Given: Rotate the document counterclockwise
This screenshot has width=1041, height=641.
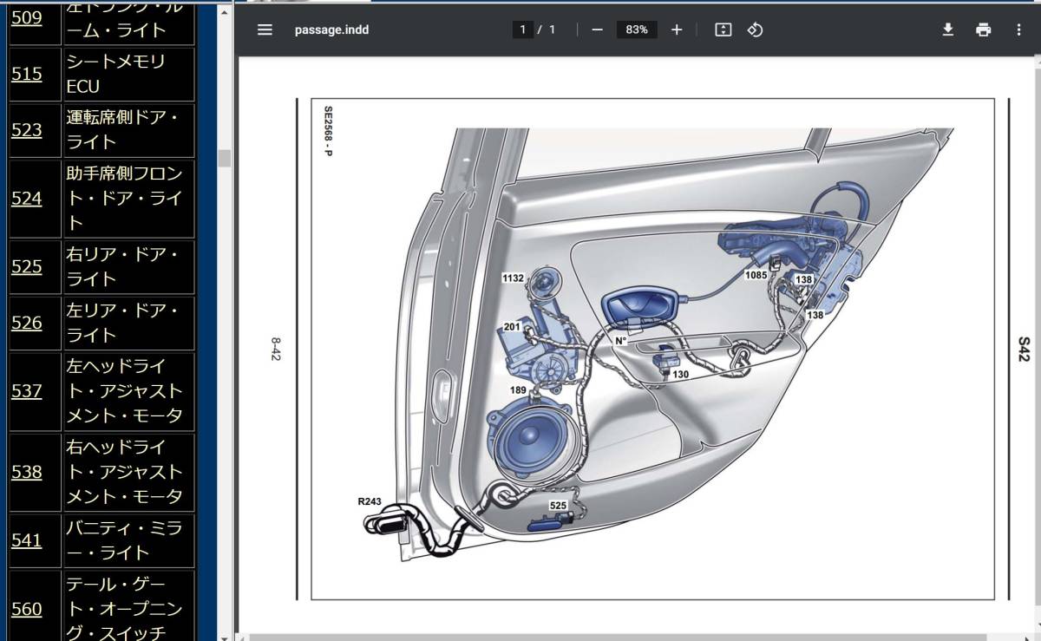Looking at the screenshot, I should 755,29.
